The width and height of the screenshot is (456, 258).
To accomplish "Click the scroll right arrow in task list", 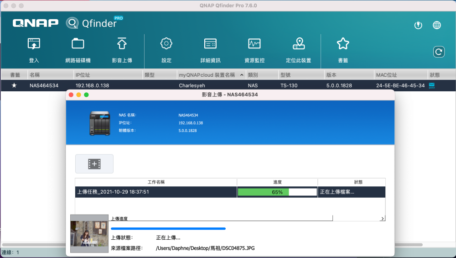I will [x=382, y=219].
